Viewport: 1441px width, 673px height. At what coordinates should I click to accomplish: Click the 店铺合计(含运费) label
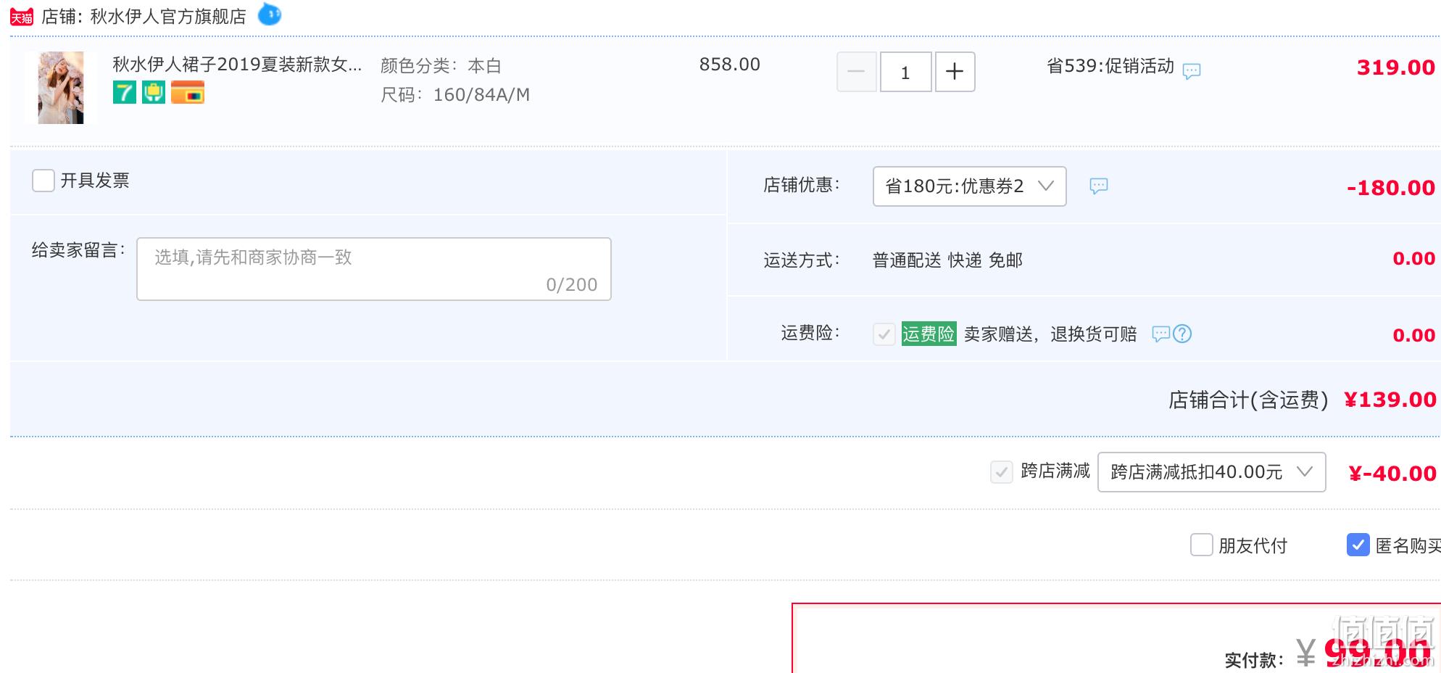click(x=1248, y=400)
